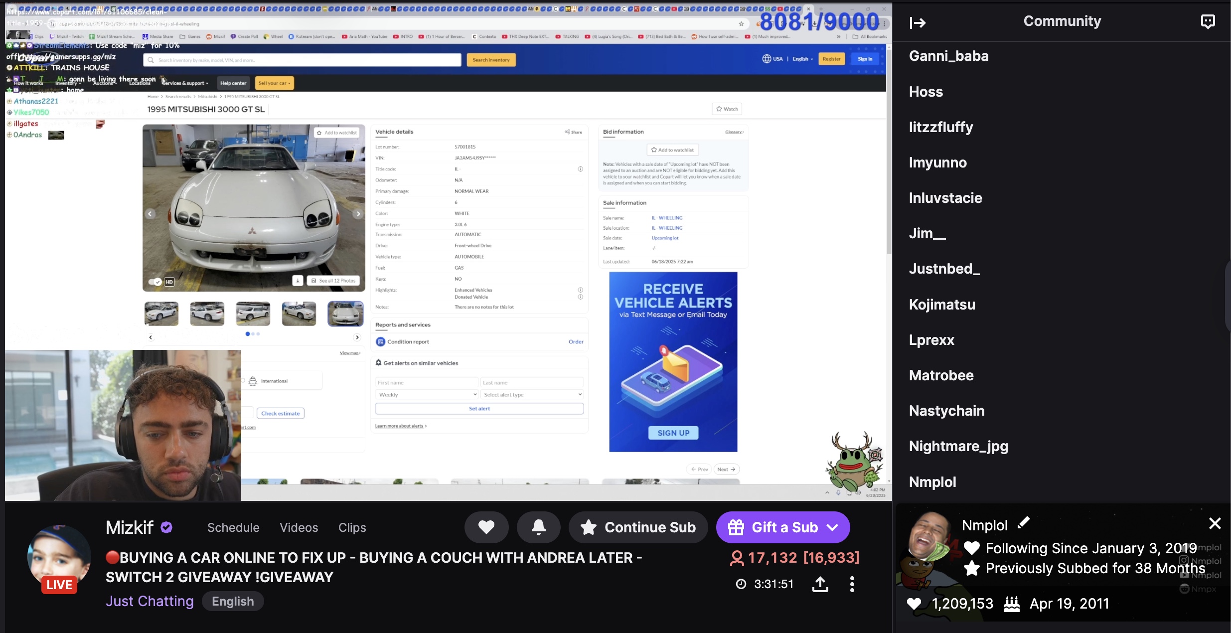Open the IL - WHEELING sale name link
The image size is (1231, 633).
coord(667,218)
